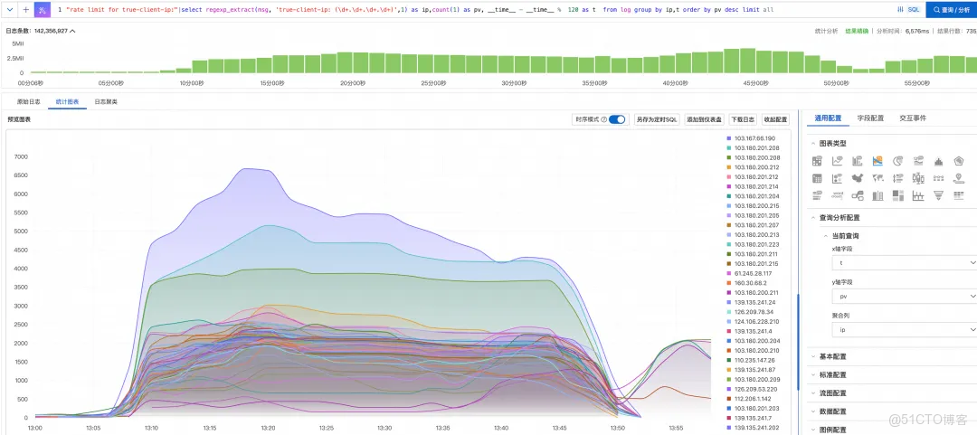The height and width of the screenshot is (435, 977).
Task: Pick the radar chart type icon
Action: (x=959, y=161)
